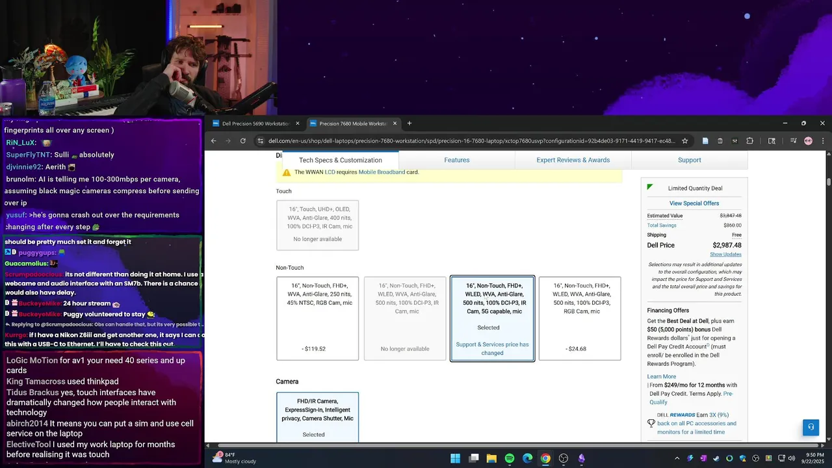This screenshot has height=468, width=832.
Task: Click the Limited Quantity Deal label
Action: click(x=695, y=188)
